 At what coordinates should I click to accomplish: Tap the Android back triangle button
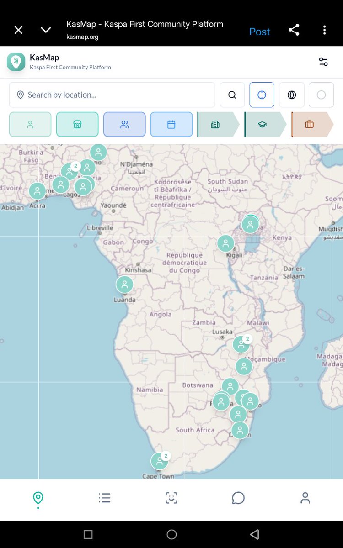(x=255, y=534)
